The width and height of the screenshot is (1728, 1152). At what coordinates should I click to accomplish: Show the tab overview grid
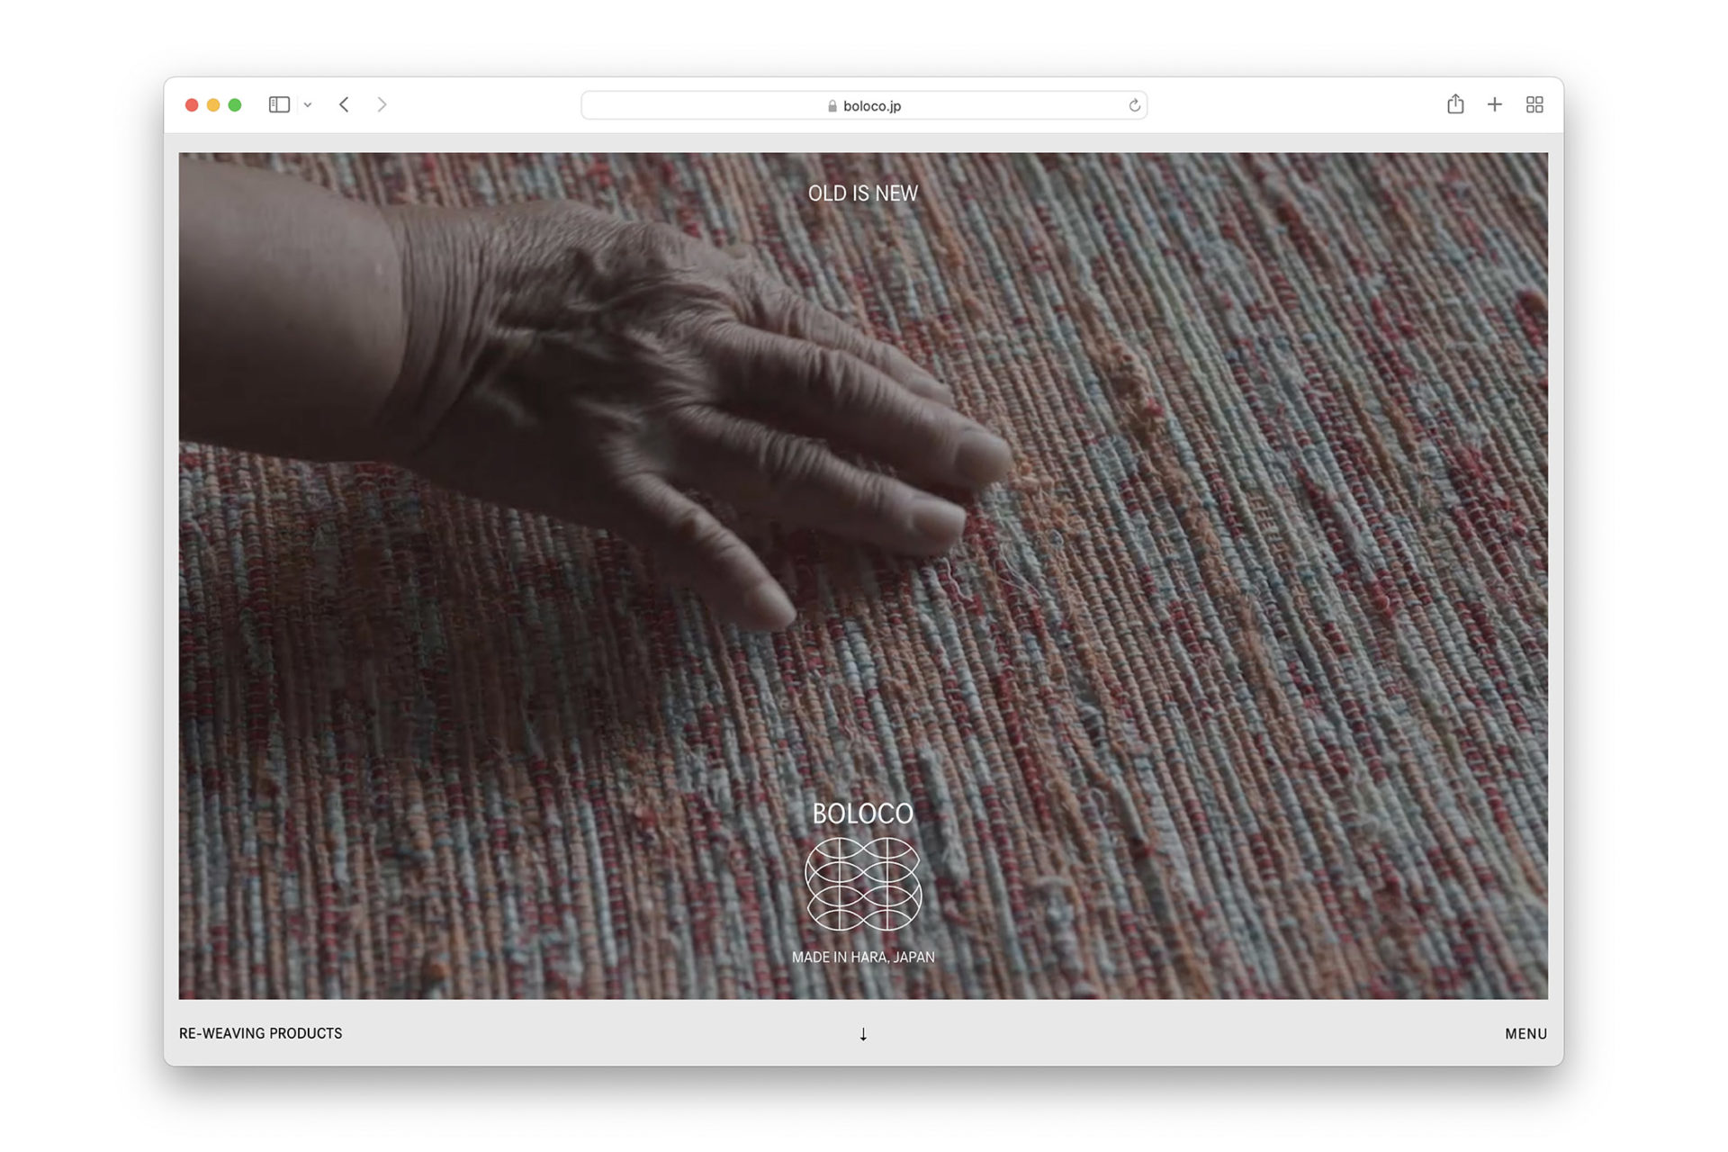coord(1534,105)
